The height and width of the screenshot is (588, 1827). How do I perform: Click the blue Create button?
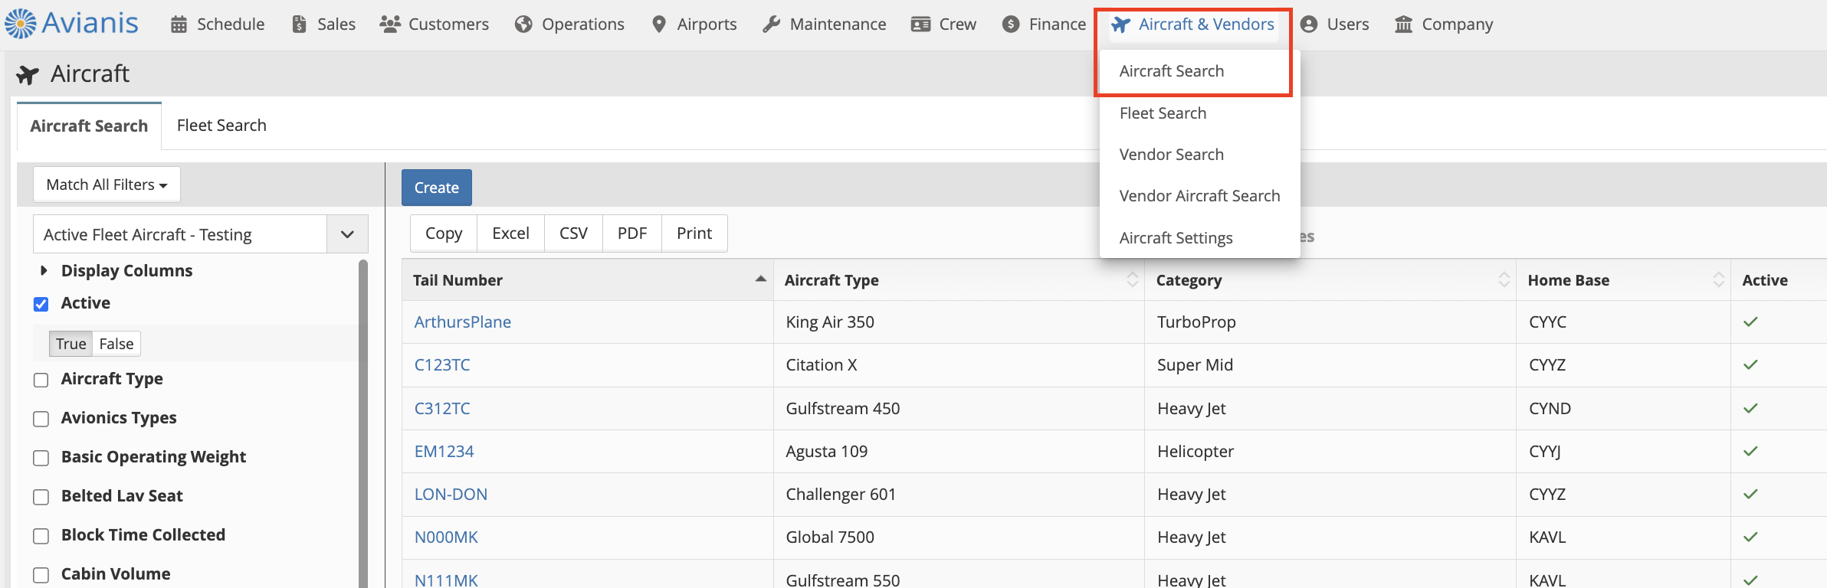click(437, 188)
